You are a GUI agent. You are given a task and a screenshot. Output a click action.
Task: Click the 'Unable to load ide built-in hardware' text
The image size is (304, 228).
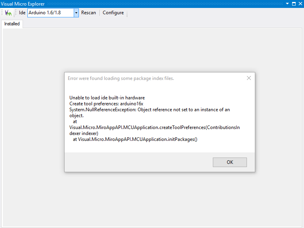click(x=107, y=98)
